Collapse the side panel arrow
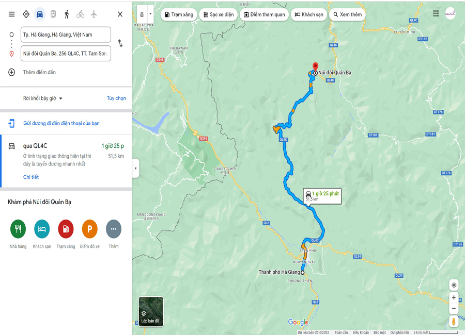Image resolution: width=465 pixels, height=335 pixels. [x=135, y=169]
